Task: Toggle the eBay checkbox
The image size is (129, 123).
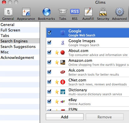Action: 49,101
